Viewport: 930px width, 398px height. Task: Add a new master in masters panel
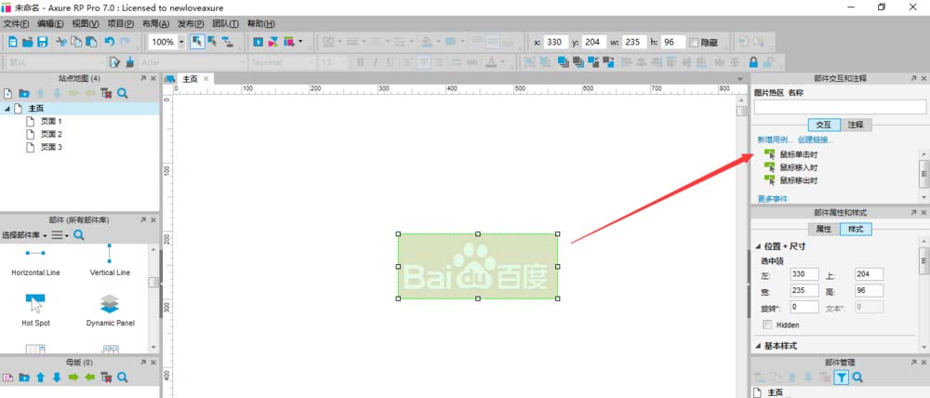tap(7, 377)
